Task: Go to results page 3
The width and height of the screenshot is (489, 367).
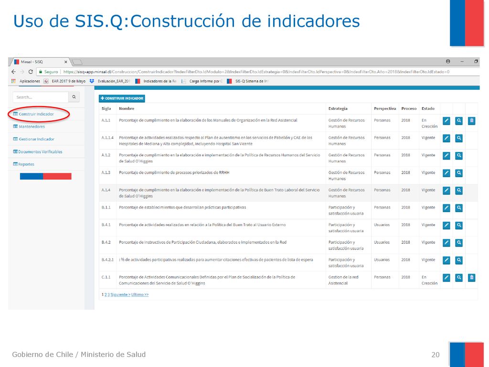Action: [x=108, y=294]
